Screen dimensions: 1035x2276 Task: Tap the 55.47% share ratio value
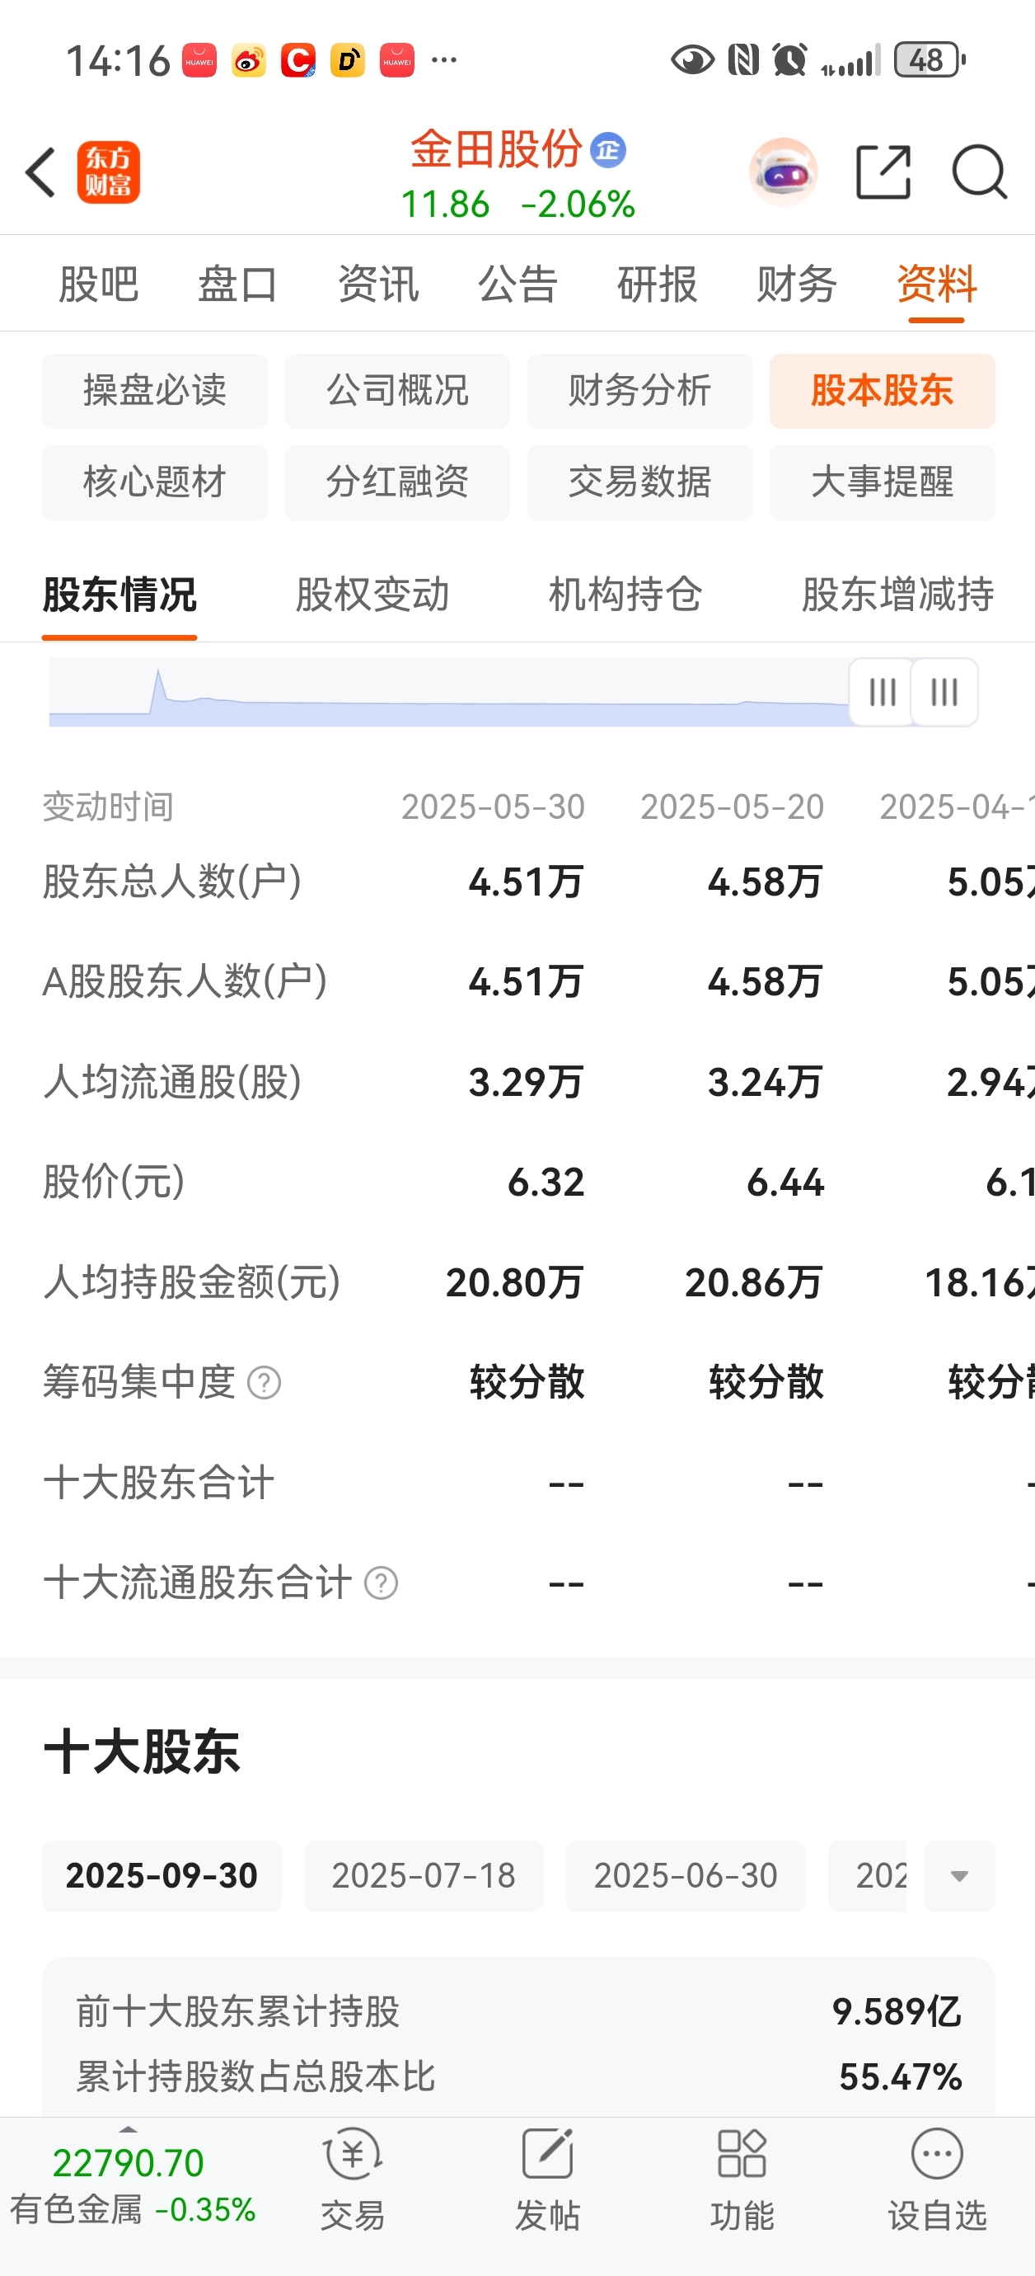pos(901,2077)
